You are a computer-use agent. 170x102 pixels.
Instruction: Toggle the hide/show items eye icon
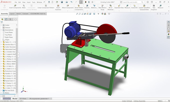coord(98,14)
